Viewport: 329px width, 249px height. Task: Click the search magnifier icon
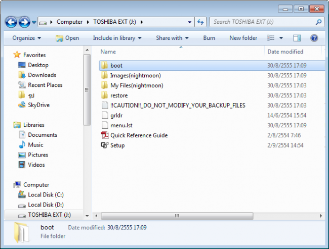click(319, 22)
